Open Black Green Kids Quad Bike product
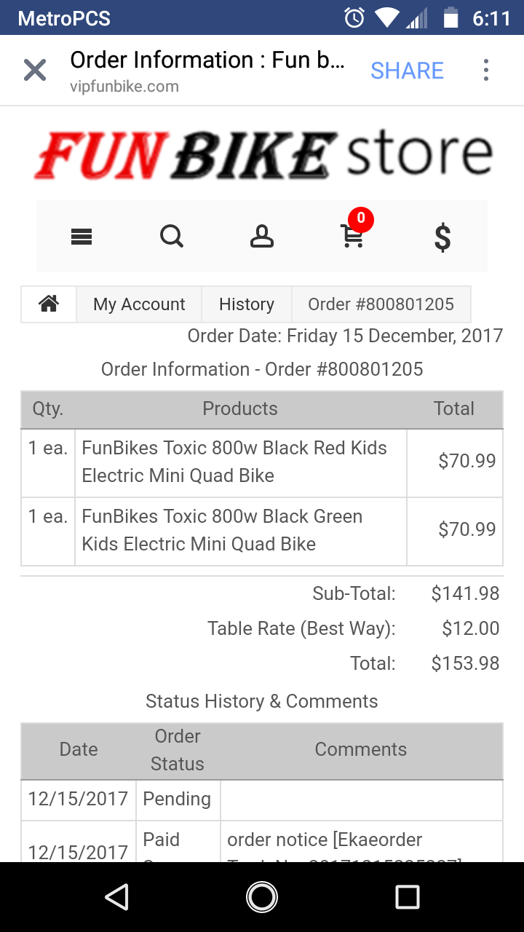The image size is (524, 932). [x=222, y=530]
